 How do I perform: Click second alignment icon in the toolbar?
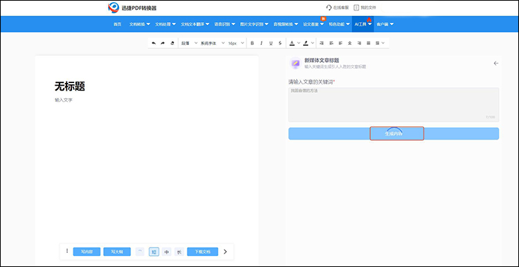click(x=331, y=43)
